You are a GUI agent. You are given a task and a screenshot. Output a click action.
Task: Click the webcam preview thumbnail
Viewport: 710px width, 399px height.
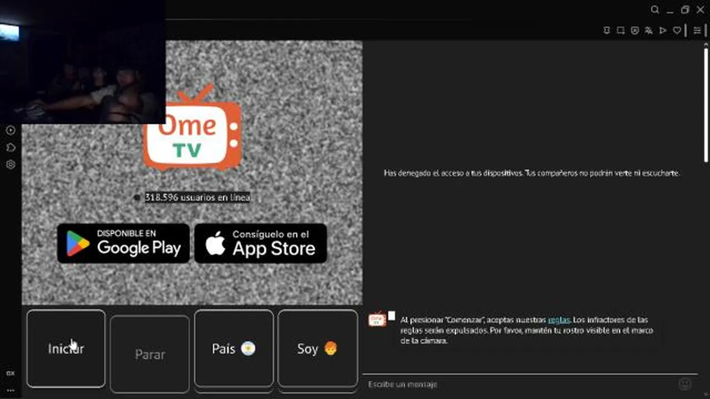(x=83, y=62)
